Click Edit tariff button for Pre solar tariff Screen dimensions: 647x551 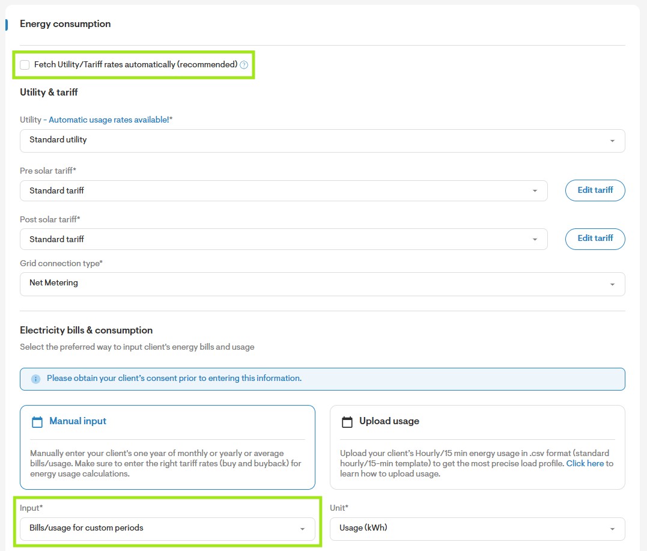(595, 190)
